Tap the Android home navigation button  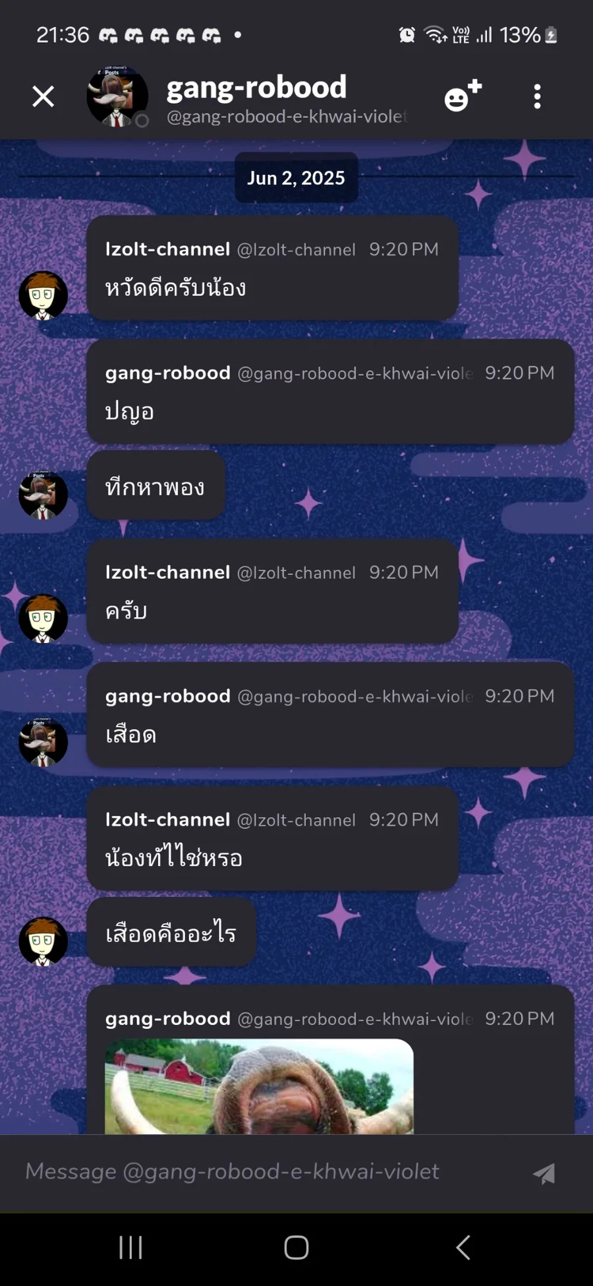[x=296, y=1247]
